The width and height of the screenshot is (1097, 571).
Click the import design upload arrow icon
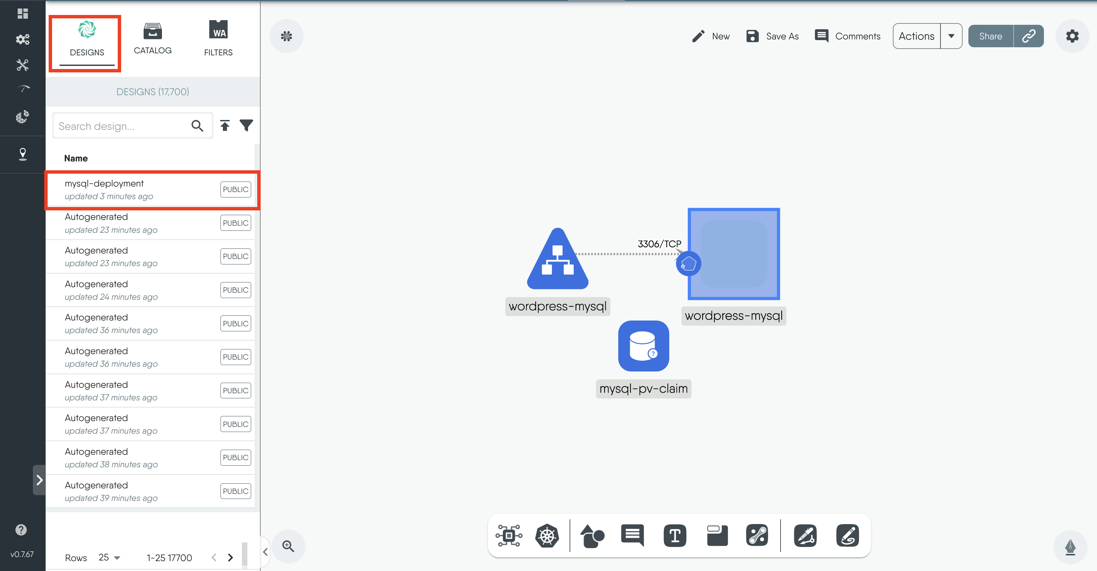pos(225,125)
